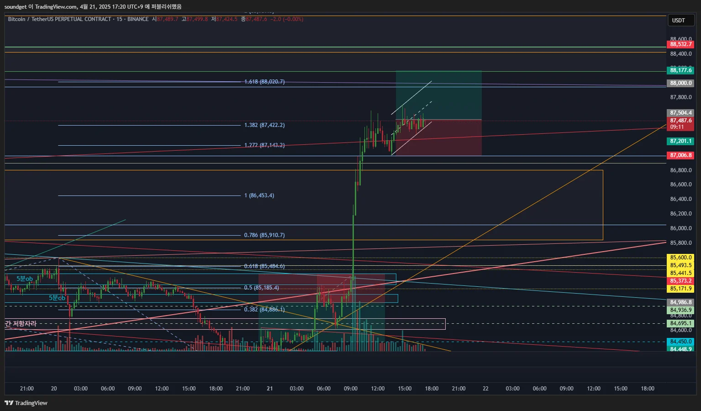The image size is (701, 411).
Task: Select the red stop-loss zone of the long position
Action: click(x=438, y=137)
